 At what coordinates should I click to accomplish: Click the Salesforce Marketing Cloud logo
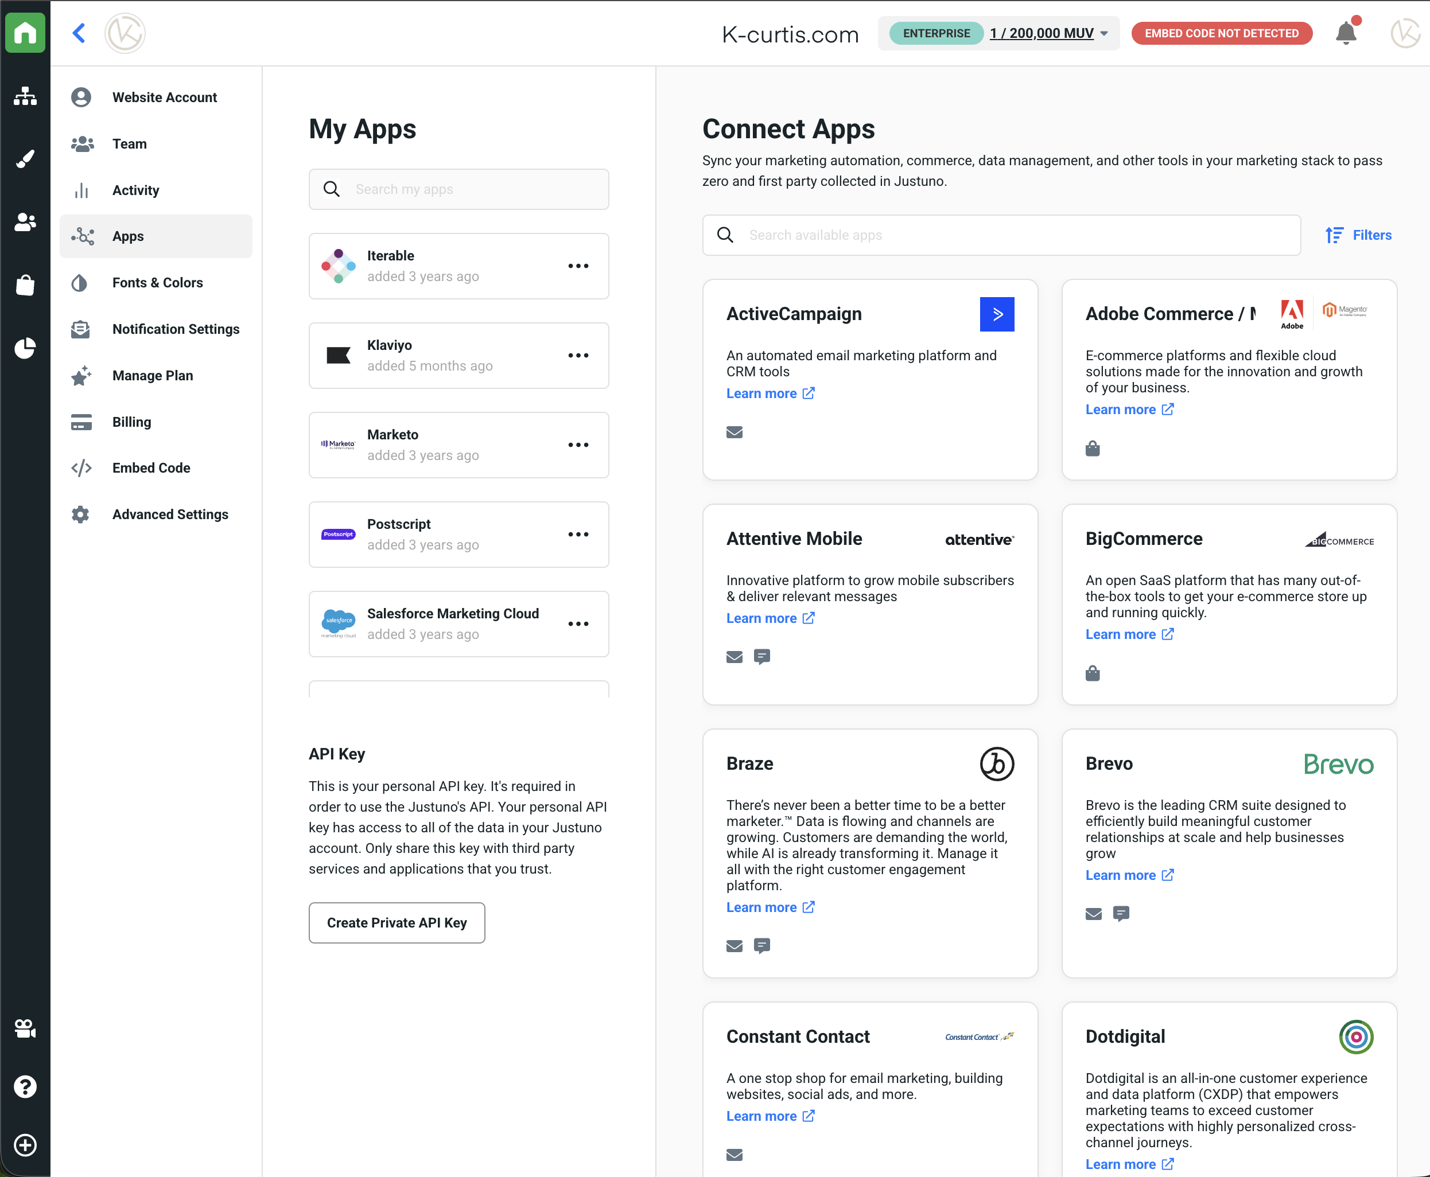point(339,623)
